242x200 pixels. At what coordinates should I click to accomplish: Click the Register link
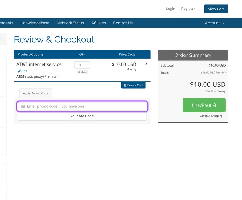point(188,9)
